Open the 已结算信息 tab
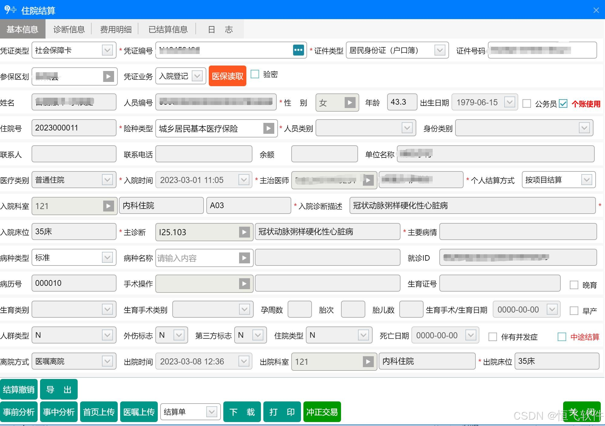Image resolution: width=605 pixels, height=426 pixels. pyautogui.click(x=168, y=29)
